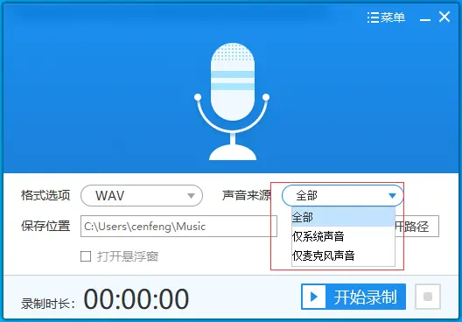Choose 仅麦克风声音 option
Viewport: 462px width, 322px height.
coord(343,255)
